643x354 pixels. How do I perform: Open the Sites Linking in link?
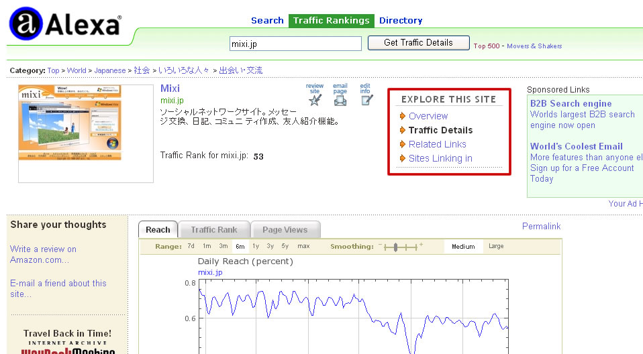pos(440,159)
